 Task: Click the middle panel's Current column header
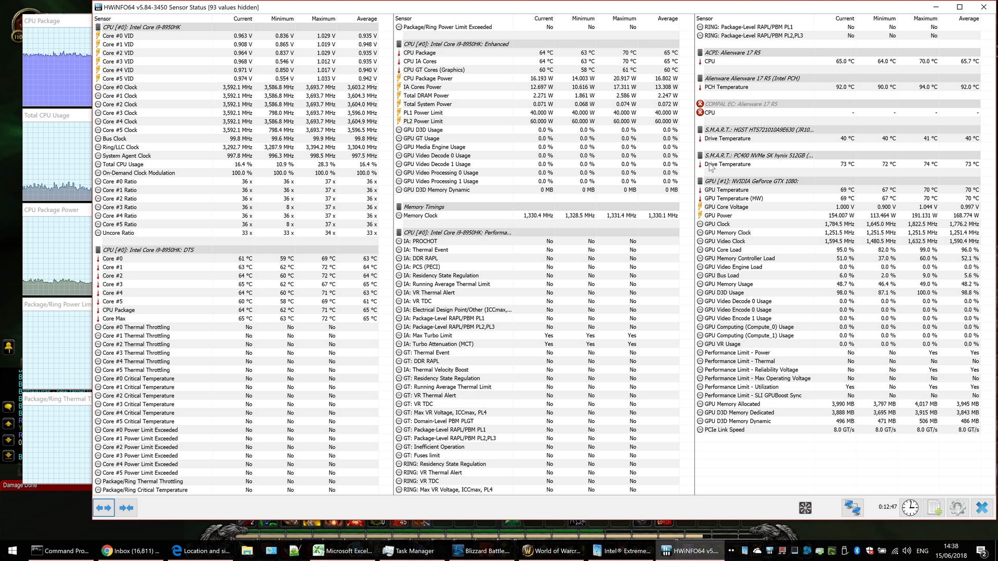pyautogui.click(x=544, y=19)
